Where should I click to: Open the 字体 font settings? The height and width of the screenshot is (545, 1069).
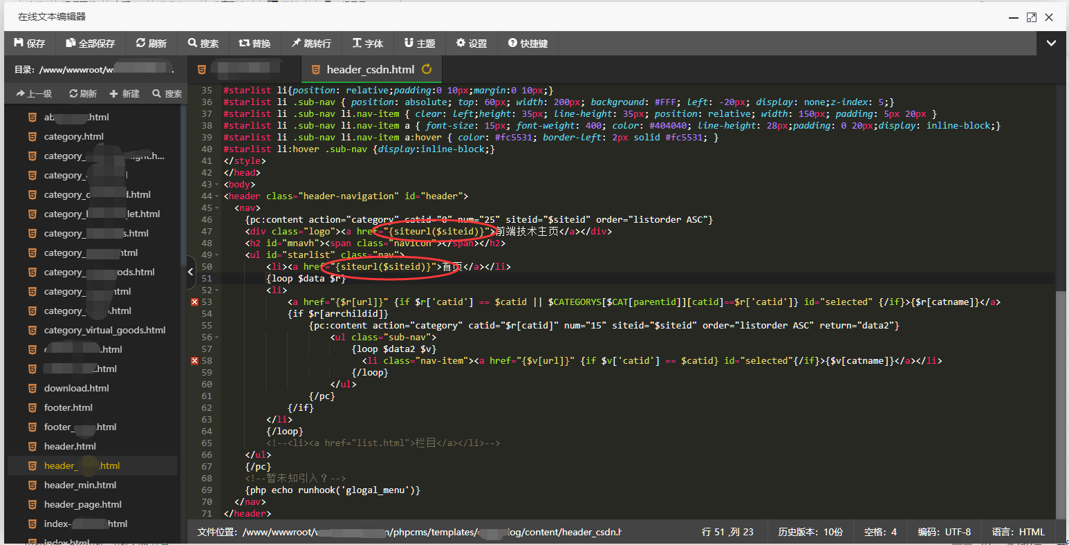(x=368, y=43)
